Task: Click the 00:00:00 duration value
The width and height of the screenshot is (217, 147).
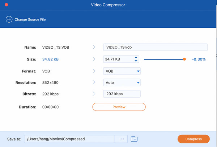Action: (51, 107)
